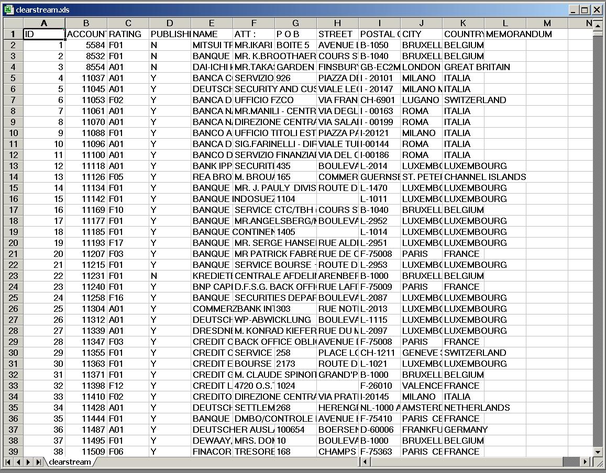Open the clearstream sheet tab
This screenshot has height=473, width=606.
coord(70,462)
